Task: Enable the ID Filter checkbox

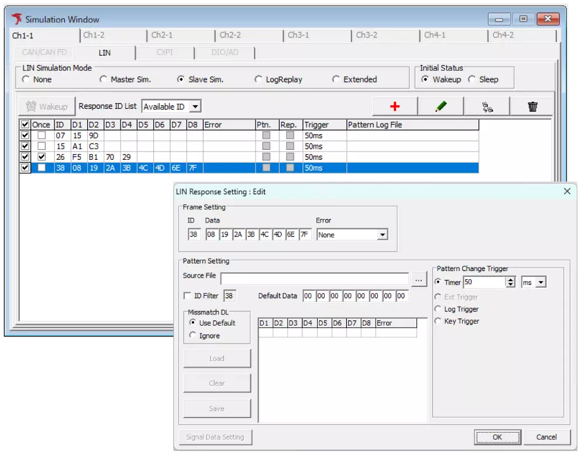Action: tap(187, 296)
